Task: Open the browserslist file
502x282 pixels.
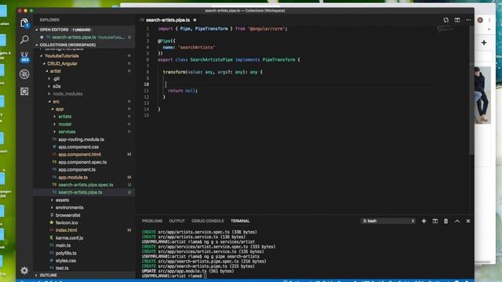Action: click(x=68, y=215)
